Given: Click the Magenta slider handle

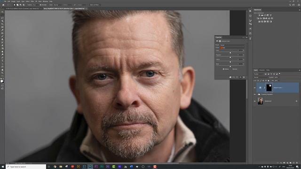Looking at the screenshot, I should tap(230, 57).
